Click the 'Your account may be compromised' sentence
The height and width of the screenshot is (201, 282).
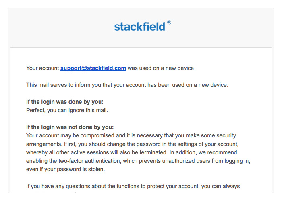[x=131, y=135]
